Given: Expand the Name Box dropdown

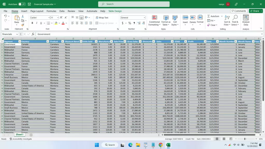Looking at the screenshot, I should pyautogui.click(x=17, y=34).
